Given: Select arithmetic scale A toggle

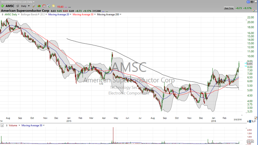Looking at the screenshot, I should [x=248, y=121].
